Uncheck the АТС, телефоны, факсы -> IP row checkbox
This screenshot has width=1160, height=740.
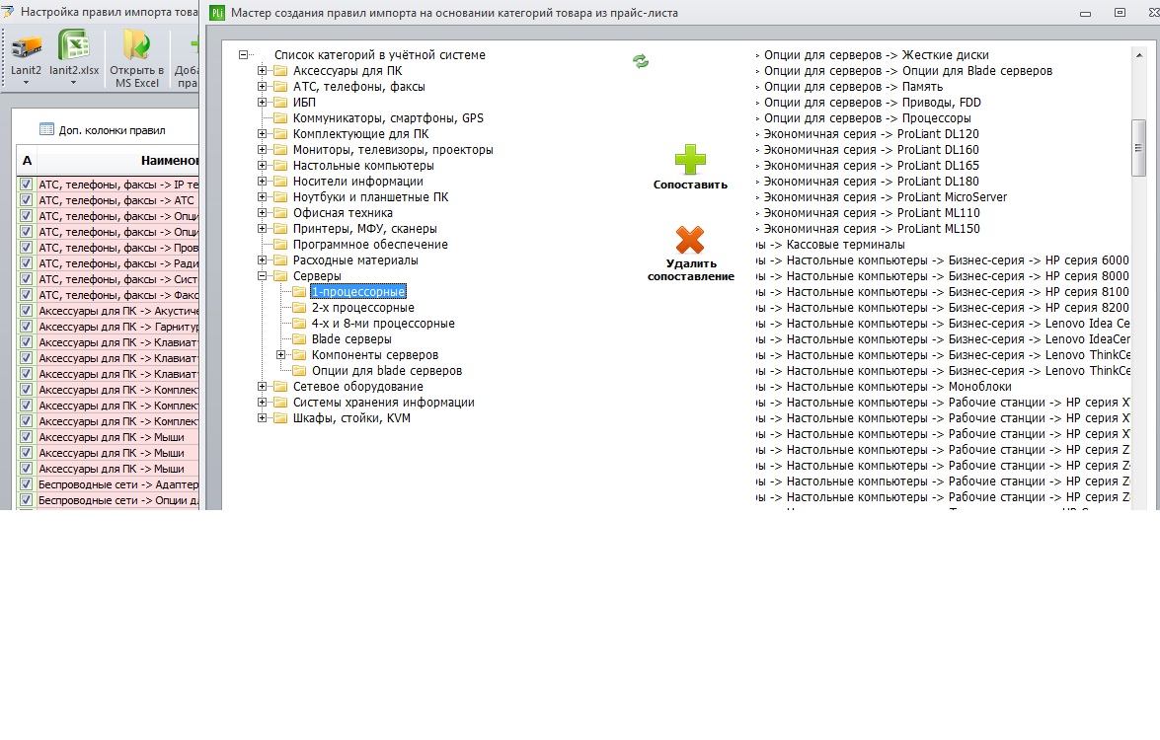pyautogui.click(x=27, y=185)
